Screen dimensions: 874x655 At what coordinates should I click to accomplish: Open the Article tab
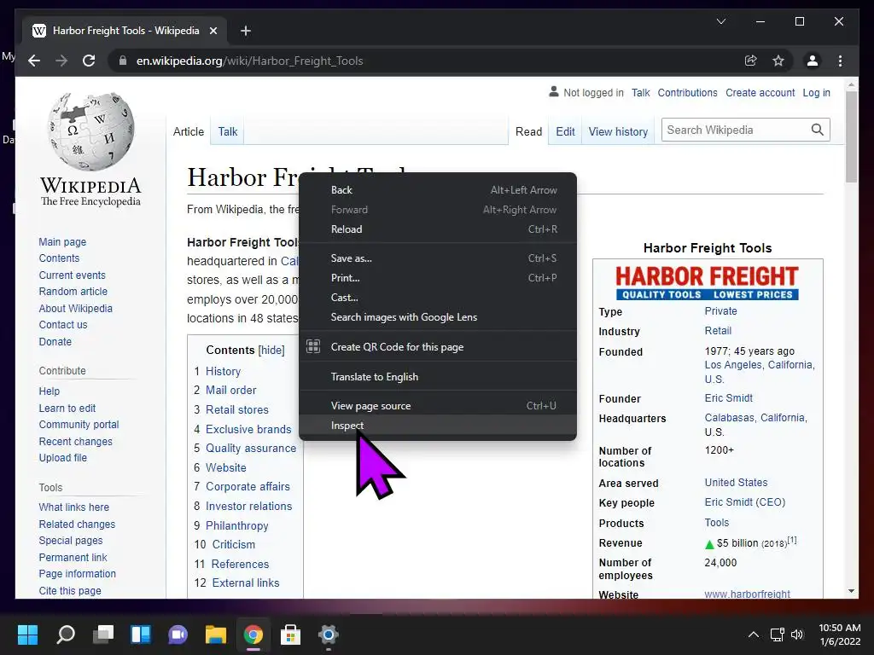pyautogui.click(x=189, y=131)
